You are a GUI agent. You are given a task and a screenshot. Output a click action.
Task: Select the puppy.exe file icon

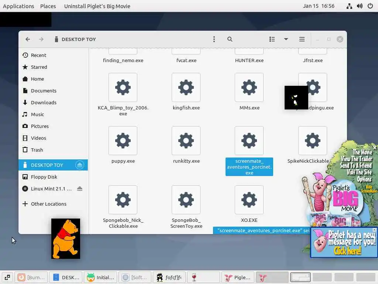123,140
